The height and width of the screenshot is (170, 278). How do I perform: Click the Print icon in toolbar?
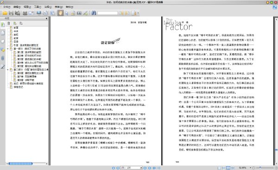(25, 13)
